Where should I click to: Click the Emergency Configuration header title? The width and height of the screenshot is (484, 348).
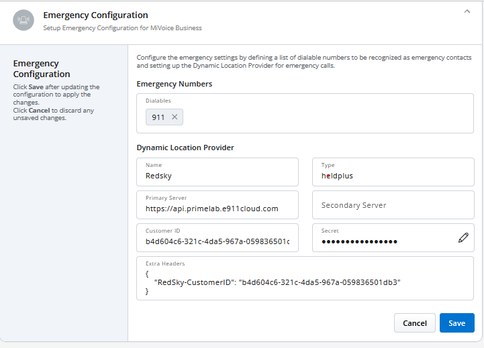95,15
